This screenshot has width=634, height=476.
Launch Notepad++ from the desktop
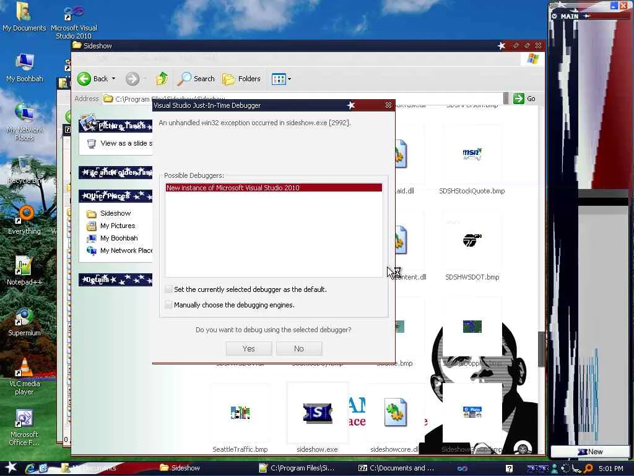24,270
